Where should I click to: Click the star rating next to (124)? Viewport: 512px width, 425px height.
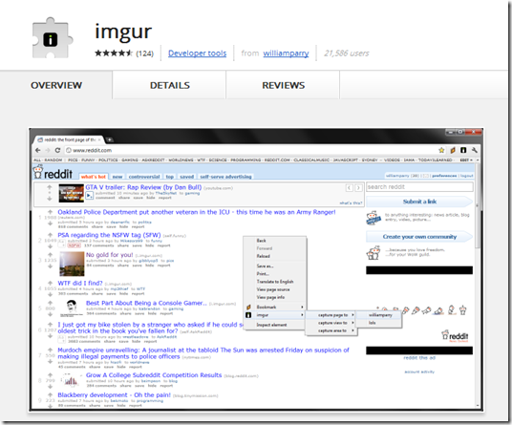click(114, 53)
